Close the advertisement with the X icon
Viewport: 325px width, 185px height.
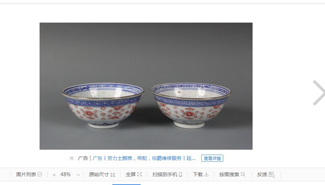[x=72, y=158]
